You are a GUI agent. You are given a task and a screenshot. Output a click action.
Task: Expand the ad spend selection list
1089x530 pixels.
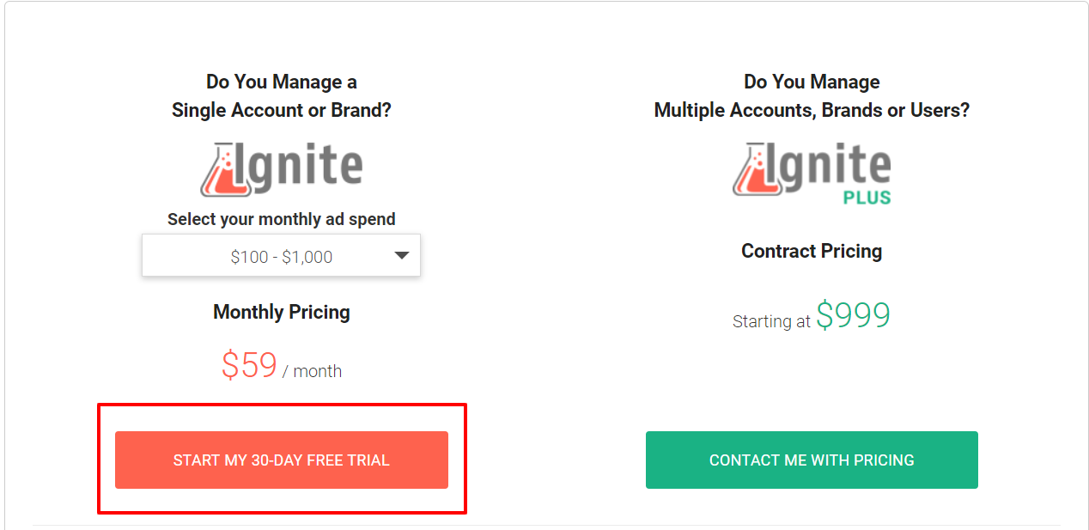[x=281, y=255]
